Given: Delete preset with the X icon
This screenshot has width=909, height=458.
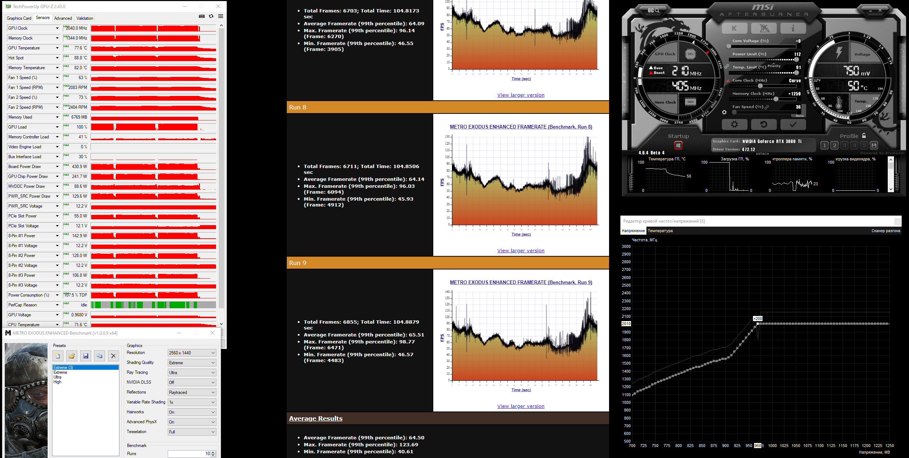Looking at the screenshot, I should 114,355.
